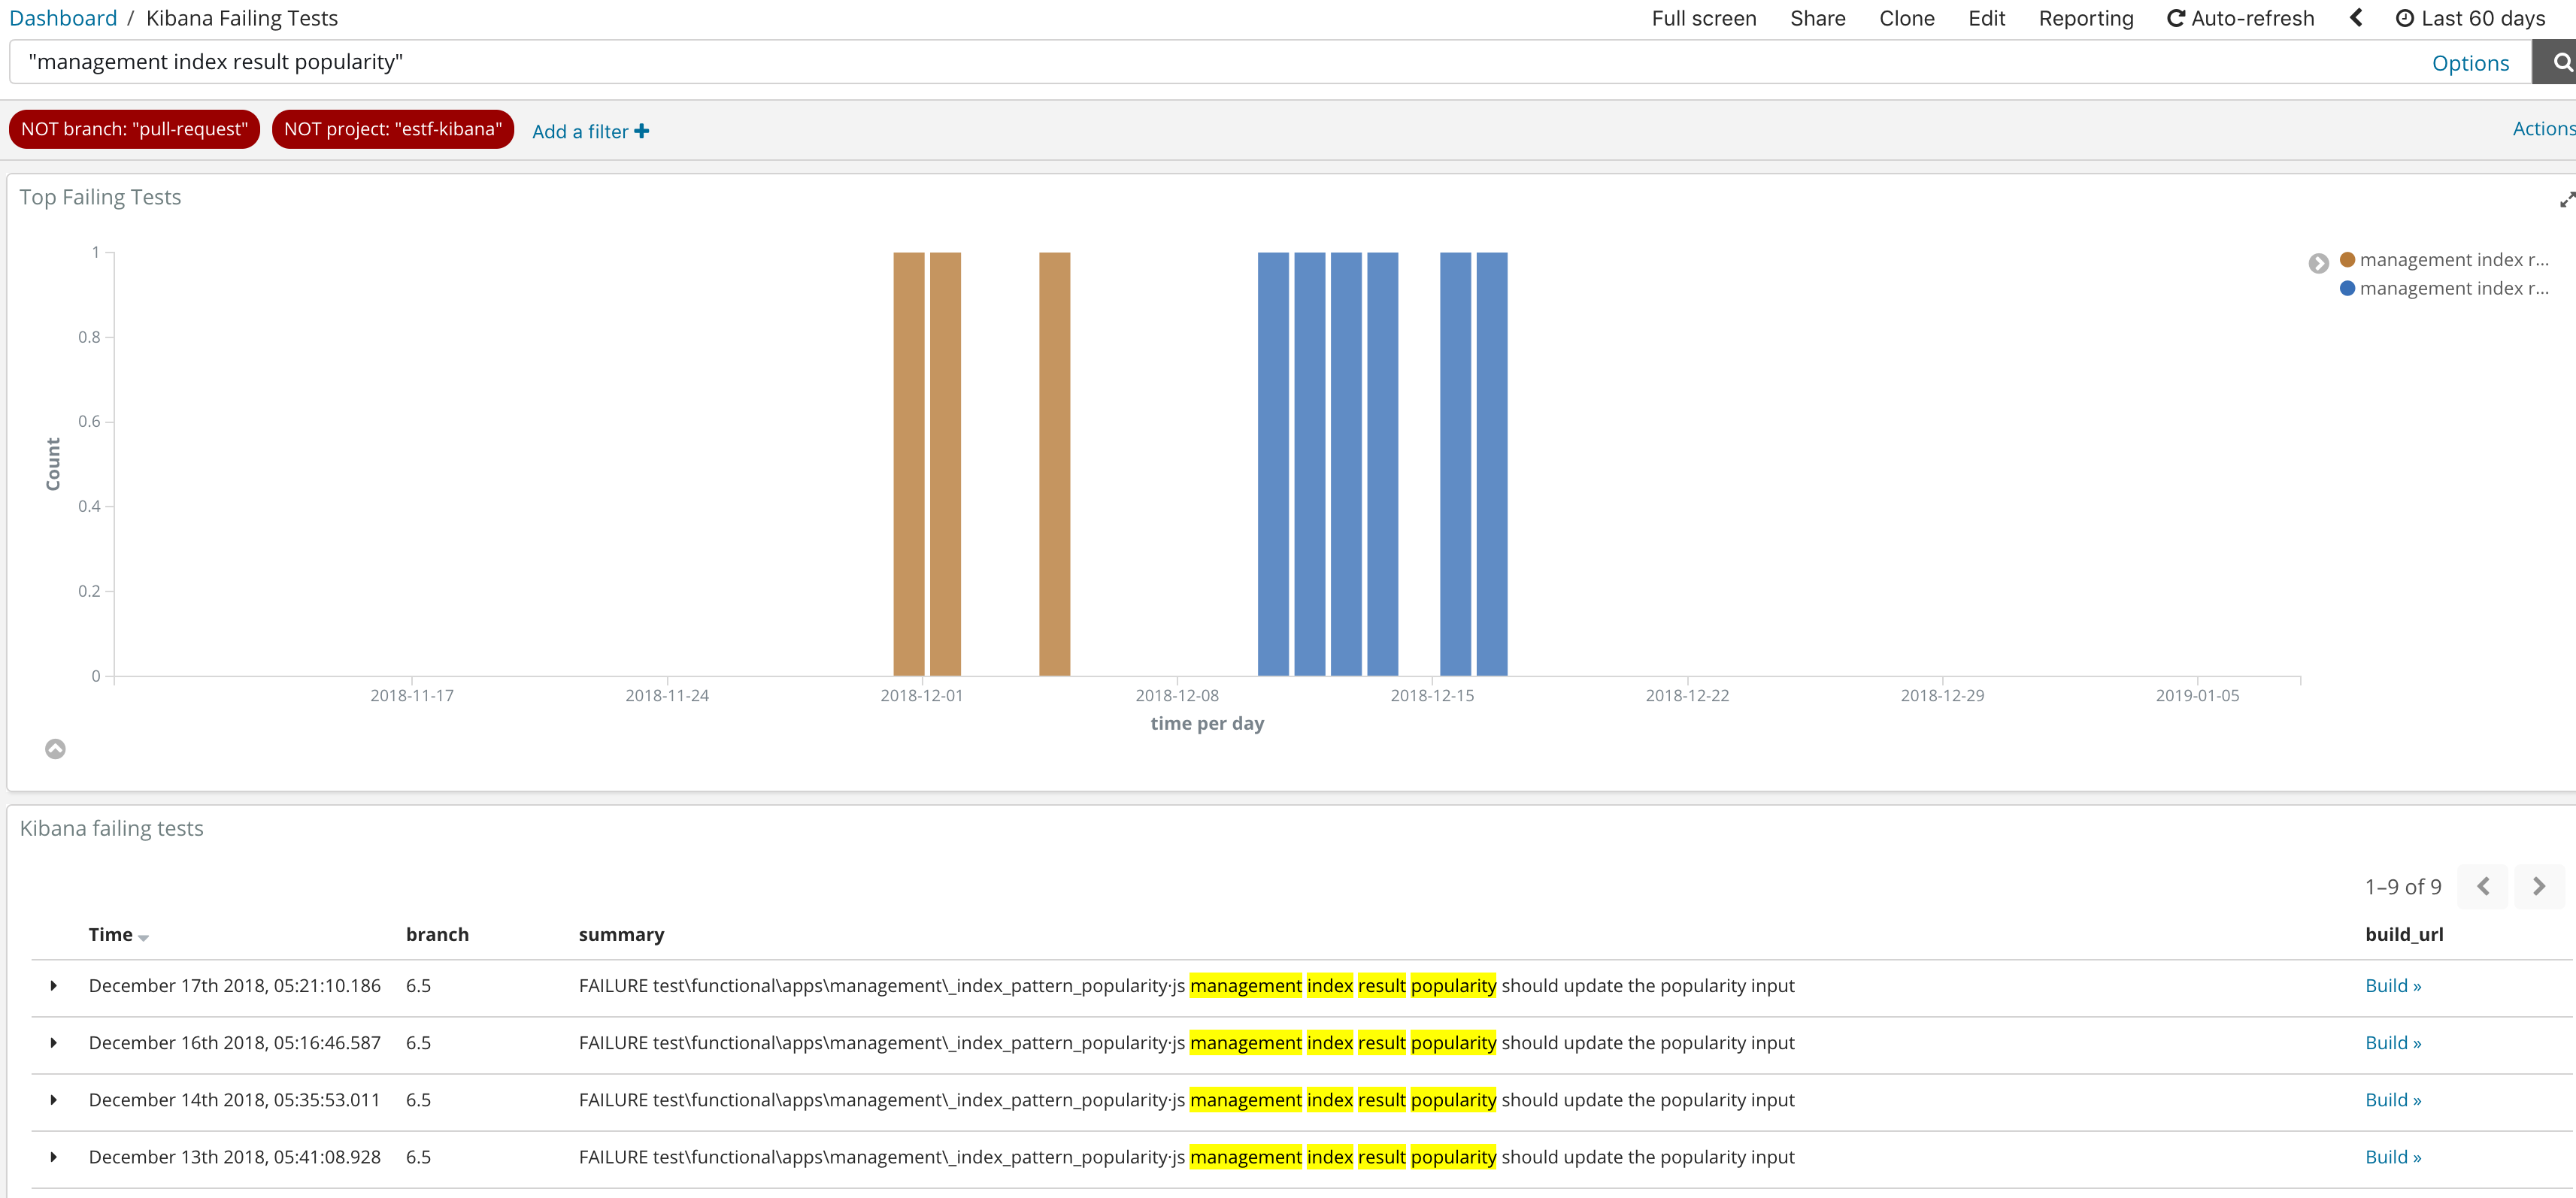Open the Last 60 days time picker

tap(2471, 18)
